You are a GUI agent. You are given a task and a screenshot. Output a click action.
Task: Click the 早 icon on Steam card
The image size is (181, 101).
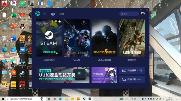pyautogui.click(x=52, y=21)
